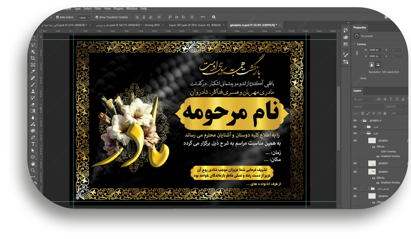Select the Eraser tool
The height and width of the screenshot is (239, 411).
tap(33, 104)
